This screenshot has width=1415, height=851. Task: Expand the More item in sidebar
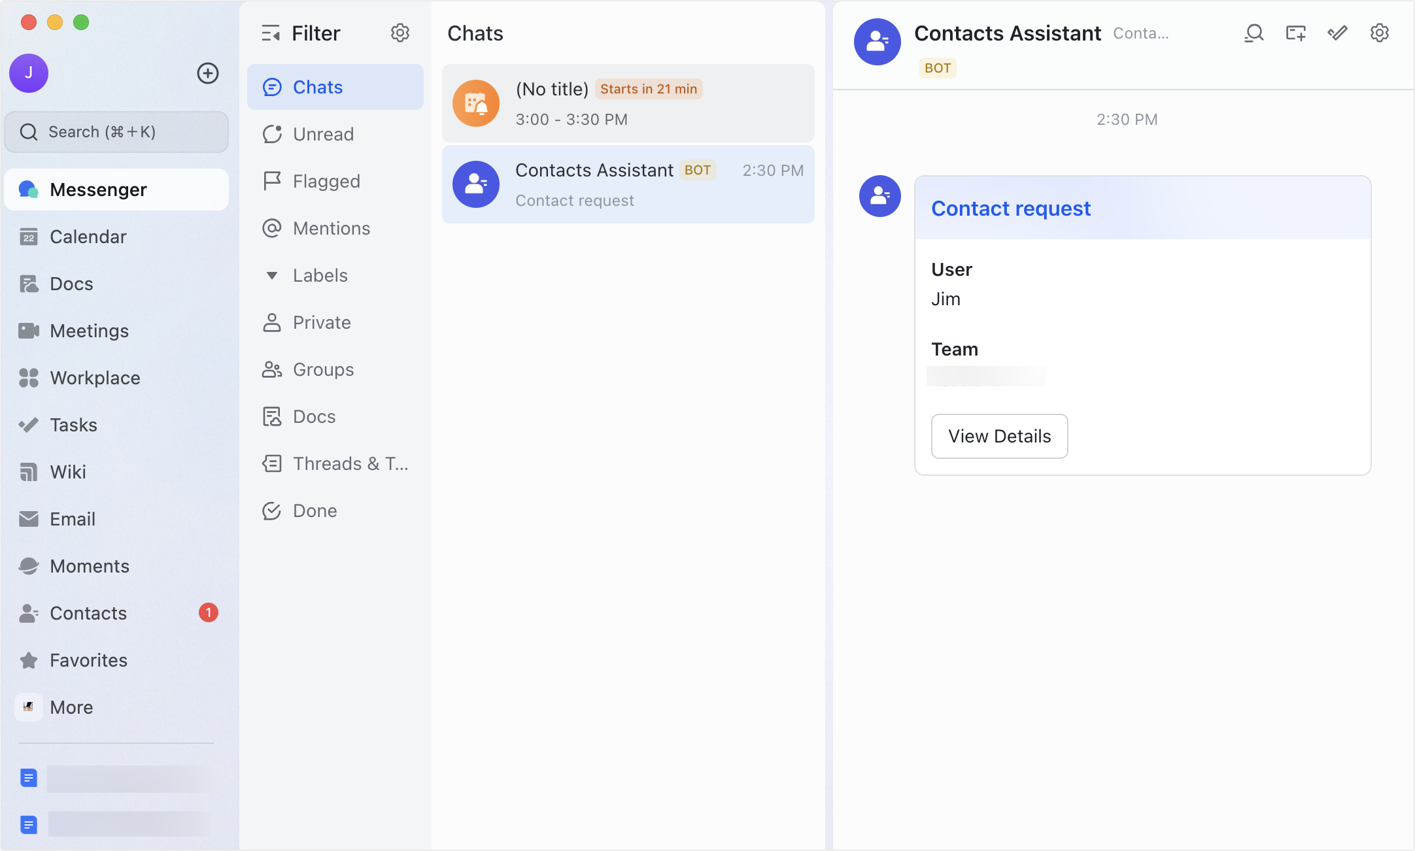point(71,707)
